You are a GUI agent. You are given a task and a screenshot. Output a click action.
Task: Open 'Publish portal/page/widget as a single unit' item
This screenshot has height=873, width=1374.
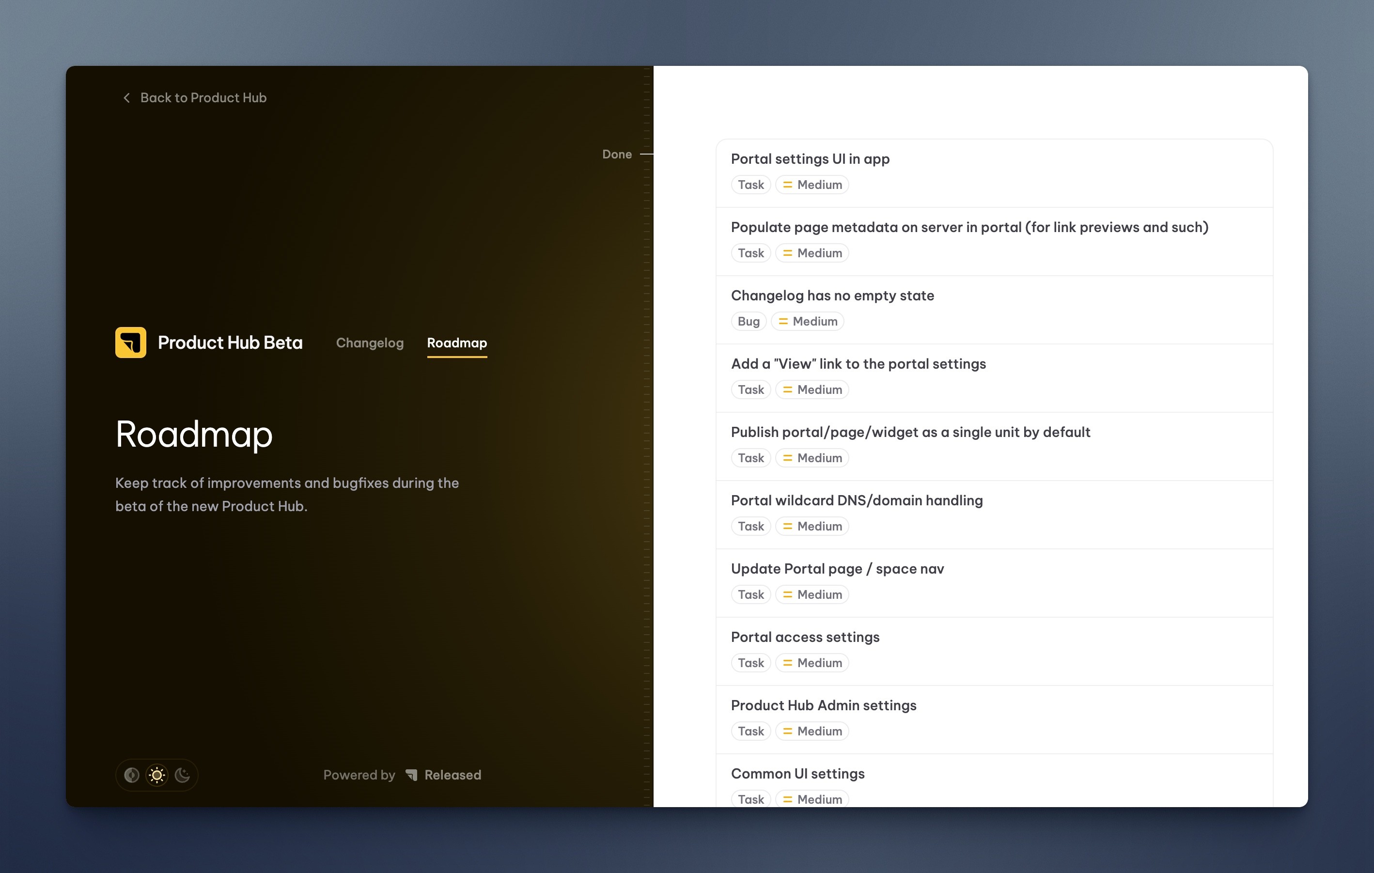pyautogui.click(x=995, y=446)
